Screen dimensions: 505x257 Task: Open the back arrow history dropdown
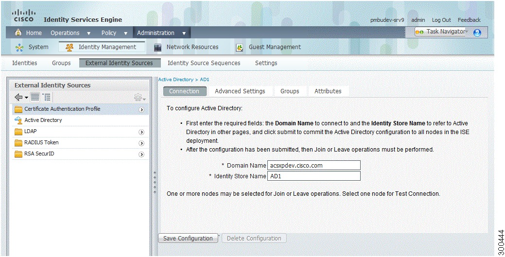click(x=26, y=98)
